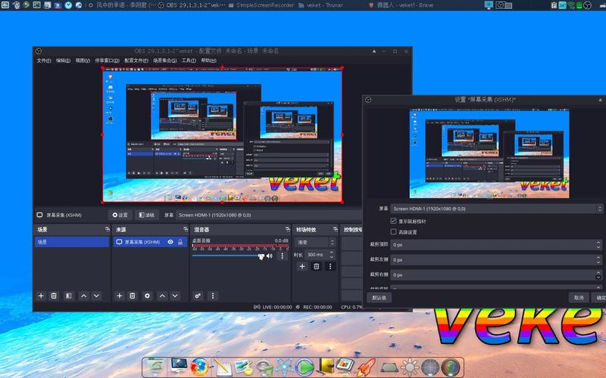Open the 工具(T) menu

pyautogui.click(x=189, y=60)
